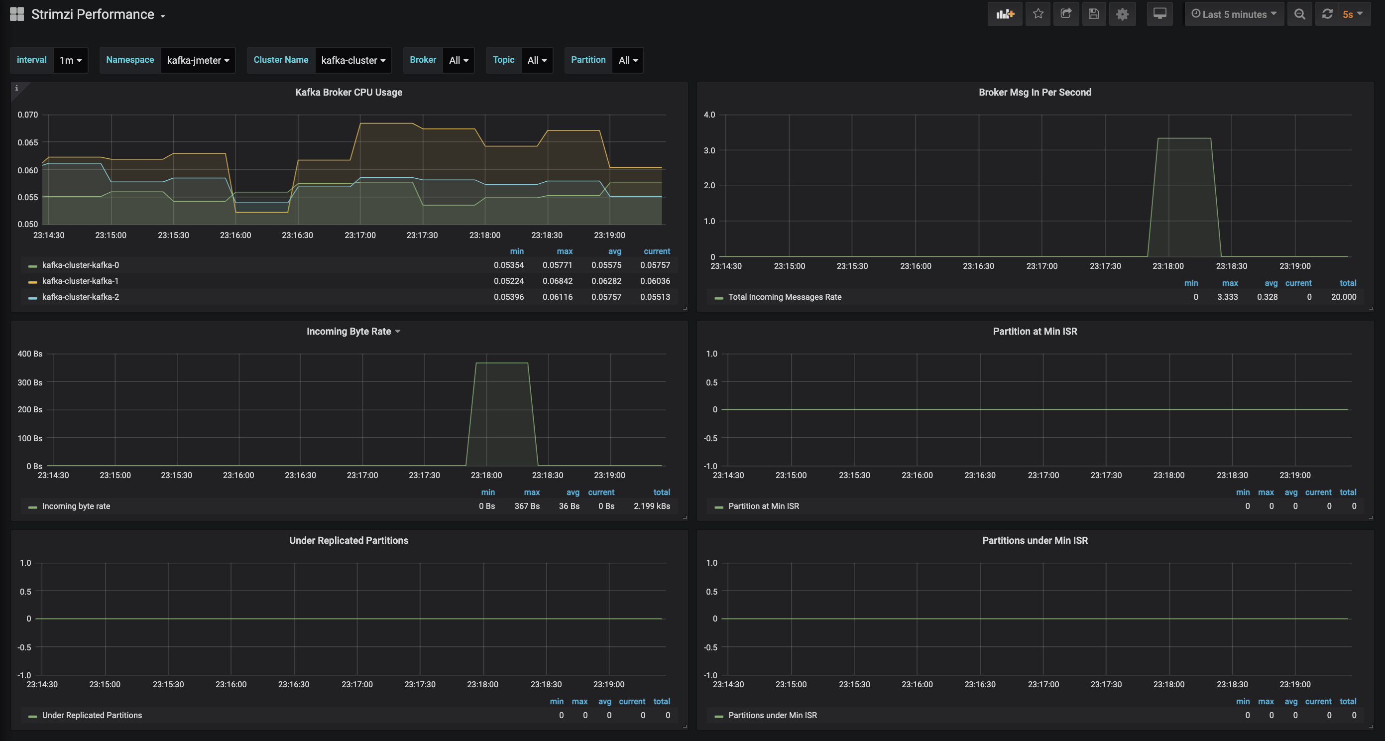Open the 5s refresh interval dropdown

click(x=1353, y=14)
